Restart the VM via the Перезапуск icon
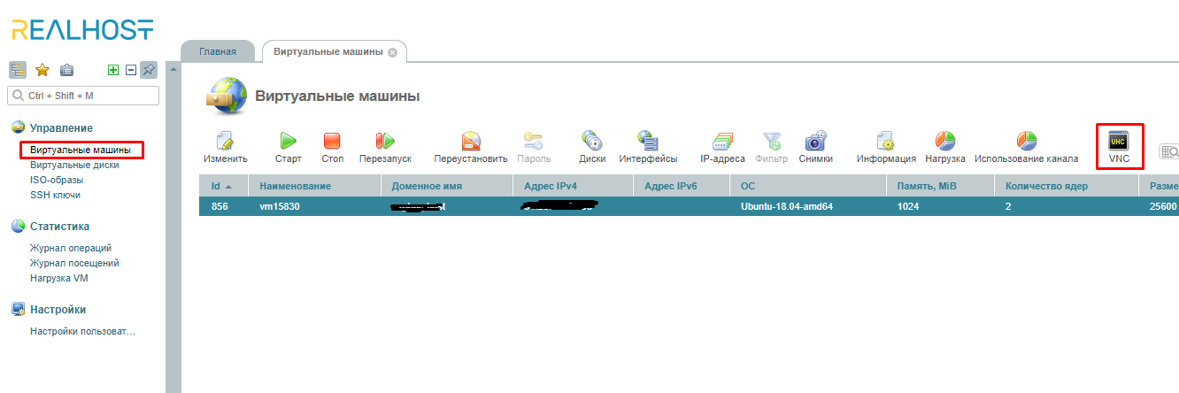Viewport: 1179px width, 393px height. [x=385, y=141]
